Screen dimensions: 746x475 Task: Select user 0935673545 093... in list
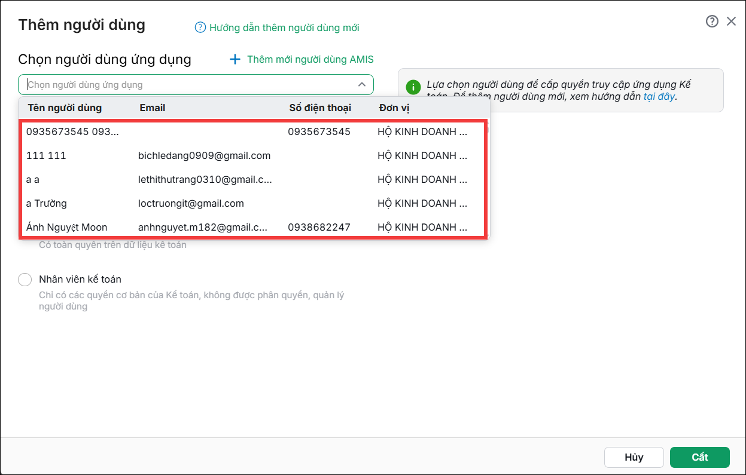pyautogui.click(x=254, y=131)
